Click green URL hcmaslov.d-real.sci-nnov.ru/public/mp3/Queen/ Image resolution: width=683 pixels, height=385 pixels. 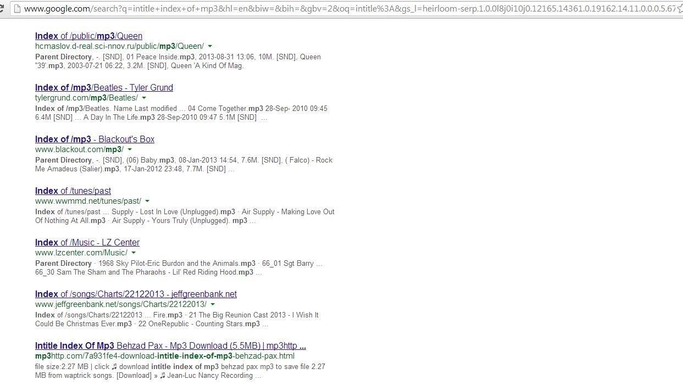[x=119, y=46]
